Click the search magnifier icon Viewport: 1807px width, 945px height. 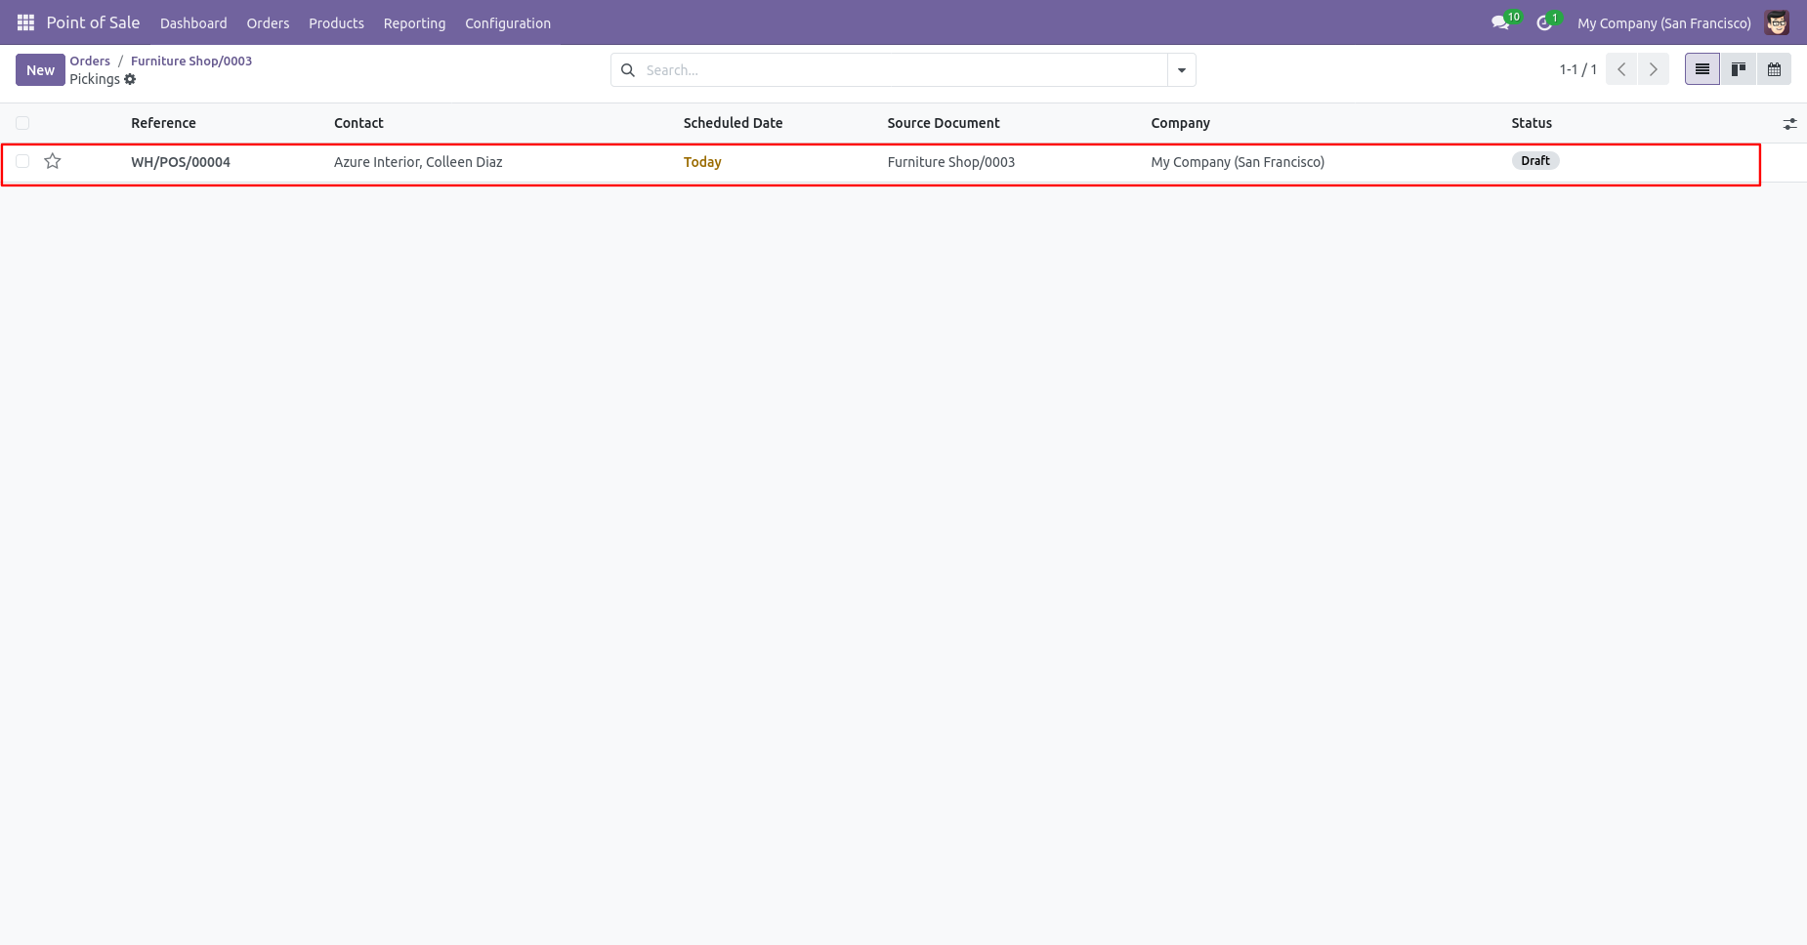tap(628, 70)
